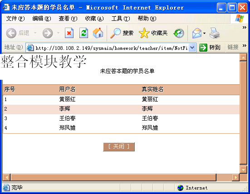Expand the toolbar overflow chevron
Screen dimensions: 250x194
[x=244, y=27]
